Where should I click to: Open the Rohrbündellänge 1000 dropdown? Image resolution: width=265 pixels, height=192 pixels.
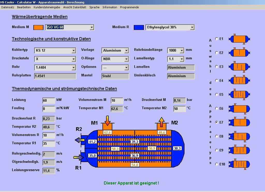pyautogui.click(x=182, y=51)
